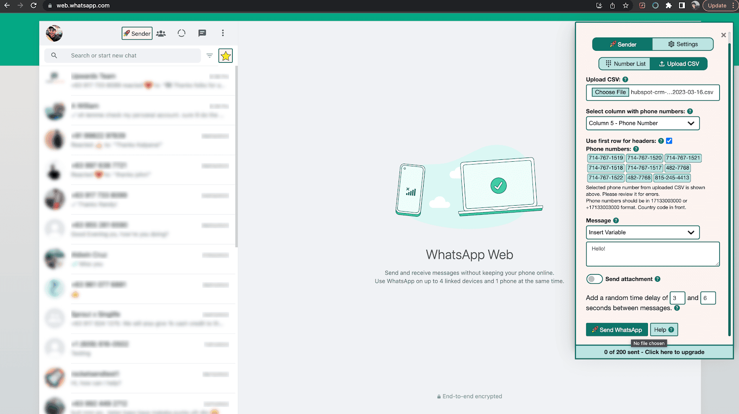Image resolution: width=739 pixels, height=414 pixels.
Task: Uncheck Use first row for headers
Action: click(x=669, y=141)
